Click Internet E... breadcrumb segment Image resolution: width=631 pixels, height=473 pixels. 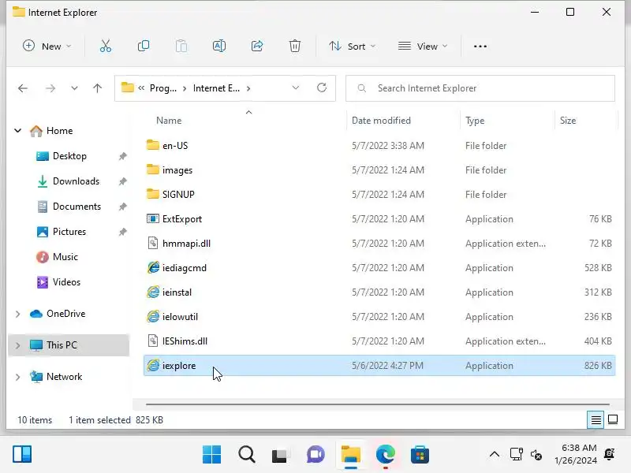216,88
